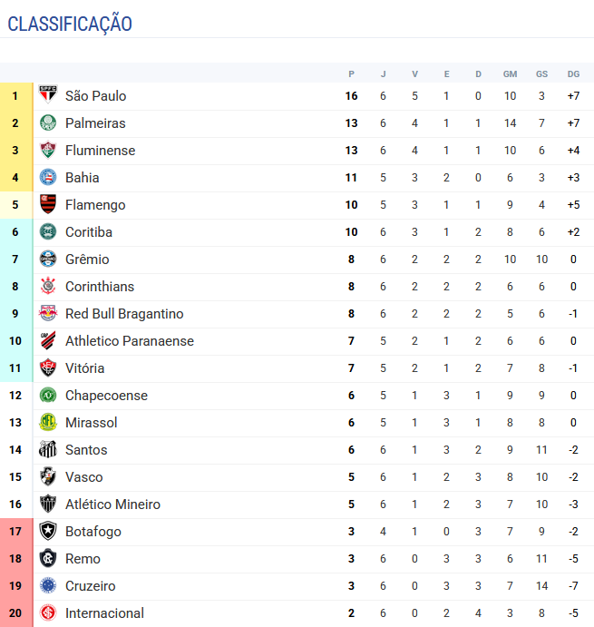Select the position 17 relegation-zone cell
Image resolution: width=594 pixels, height=627 pixels.
15,532
